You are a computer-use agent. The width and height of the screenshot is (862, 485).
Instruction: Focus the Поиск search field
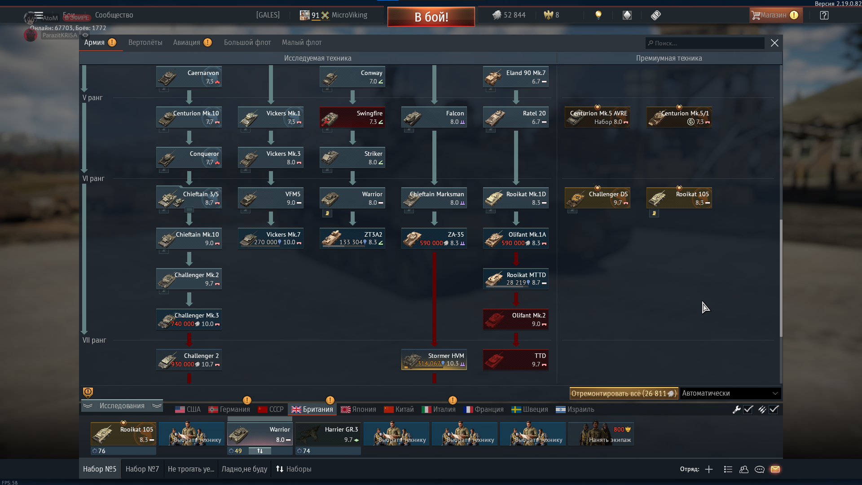click(x=705, y=43)
